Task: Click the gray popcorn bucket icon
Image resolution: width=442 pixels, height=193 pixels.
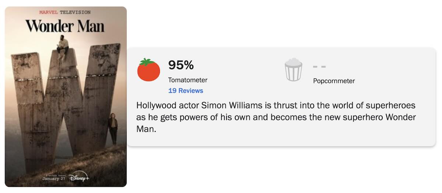Action: [x=293, y=70]
